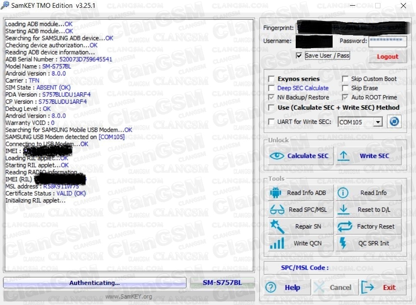The height and width of the screenshot is (305, 416).
Task: Click the lightning bolt icon for QC SPR Init
Action: (343, 243)
